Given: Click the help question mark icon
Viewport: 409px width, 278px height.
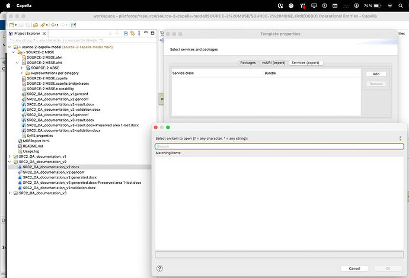Looking at the screenshot, I should [x=159, y=269].
